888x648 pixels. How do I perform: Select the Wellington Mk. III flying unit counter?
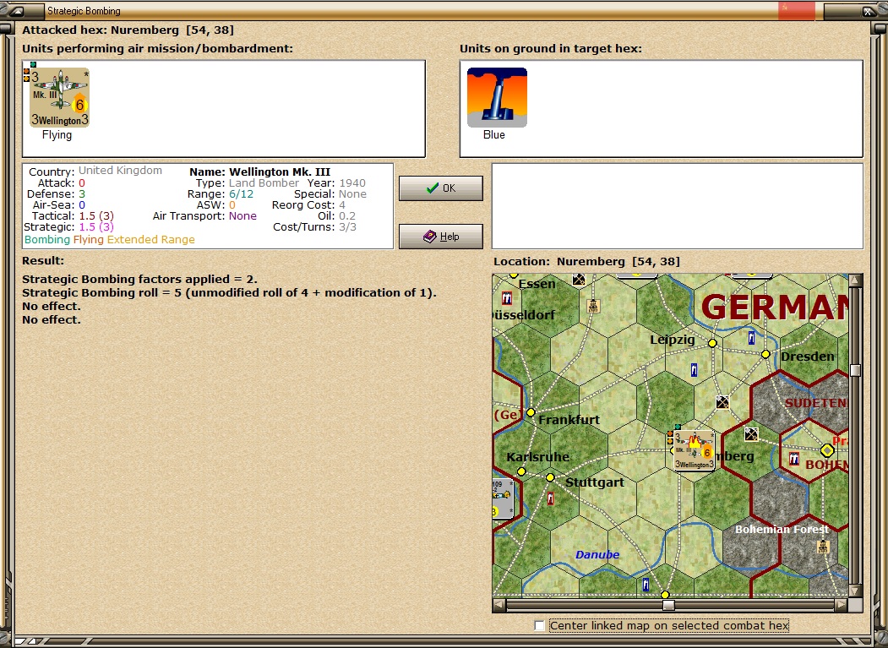(x=59, y=97)
